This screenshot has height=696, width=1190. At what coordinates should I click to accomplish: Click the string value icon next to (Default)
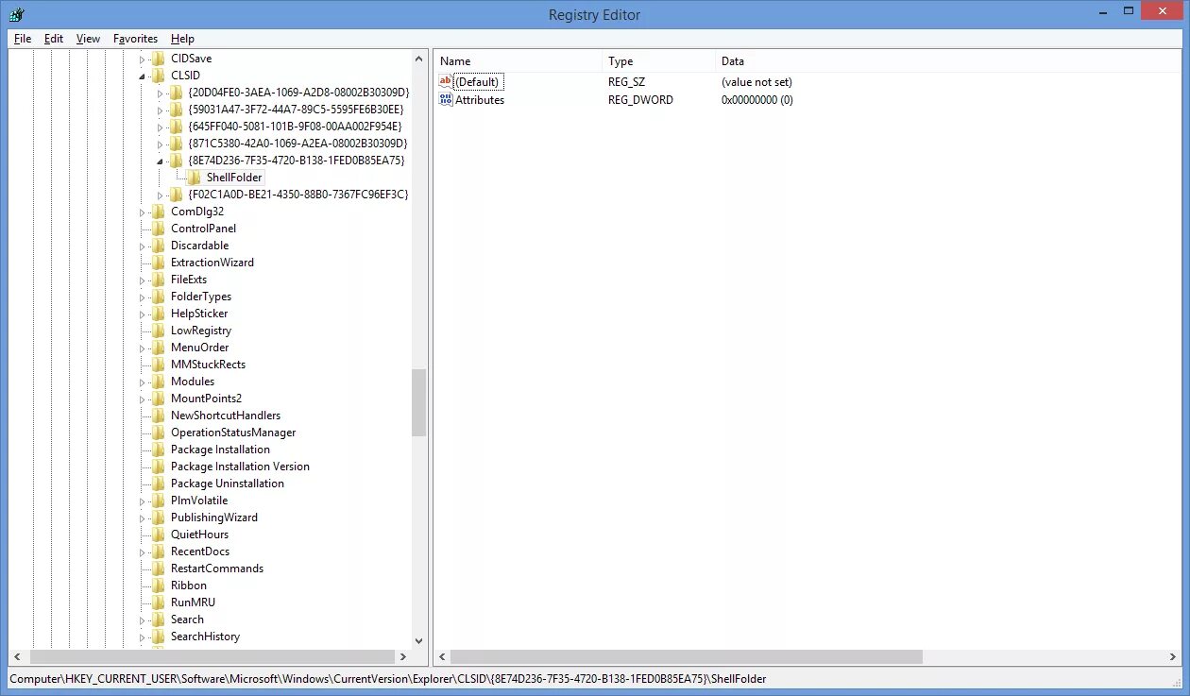pos(446,82)
